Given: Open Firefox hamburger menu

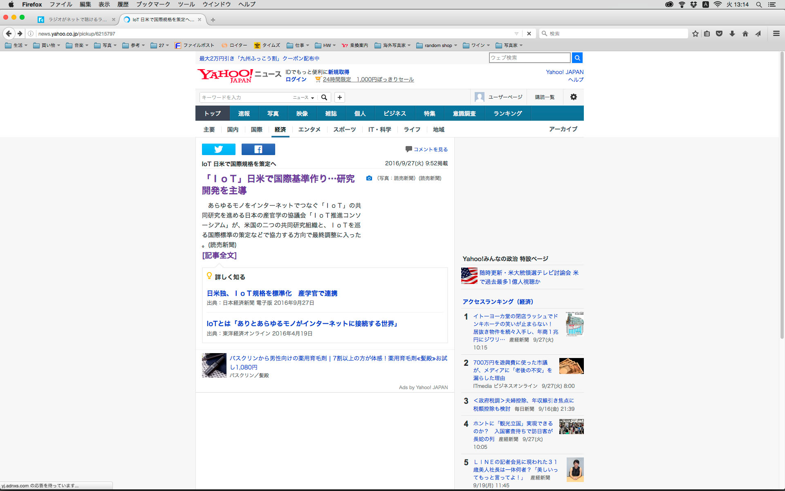Looking at the screenshot, I should coord(776,34).
